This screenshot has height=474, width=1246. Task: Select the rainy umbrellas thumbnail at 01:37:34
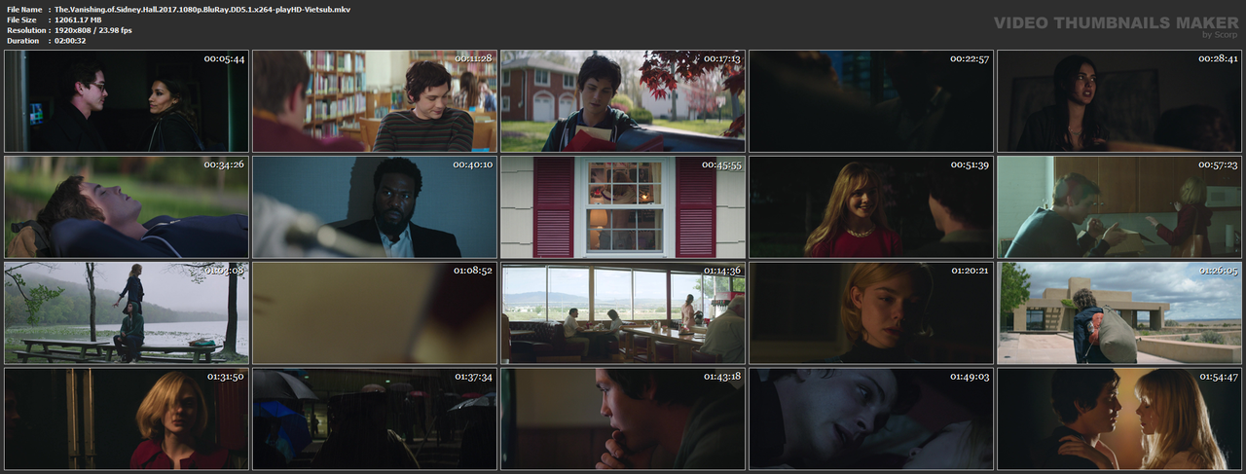coord(375,419)
